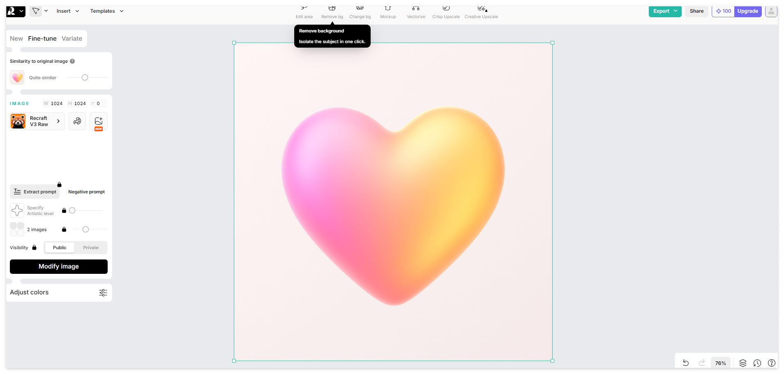Screen dimensions: 784x374
Task: Expand the Adjust colors panel
Action: (x=59, y=292)
